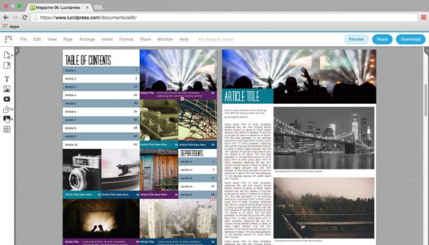Select the section 4 departments row
The image size is (429, 245).
[197, 186]
